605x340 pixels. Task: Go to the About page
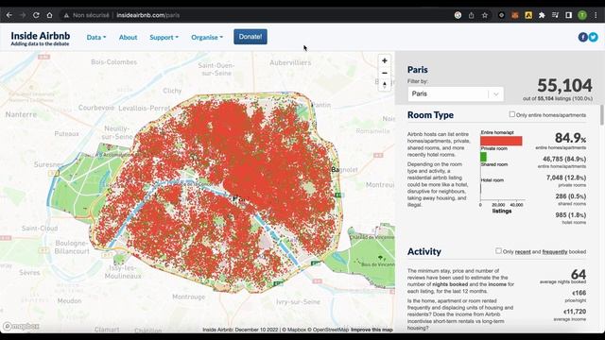click(x=129, y=38)
